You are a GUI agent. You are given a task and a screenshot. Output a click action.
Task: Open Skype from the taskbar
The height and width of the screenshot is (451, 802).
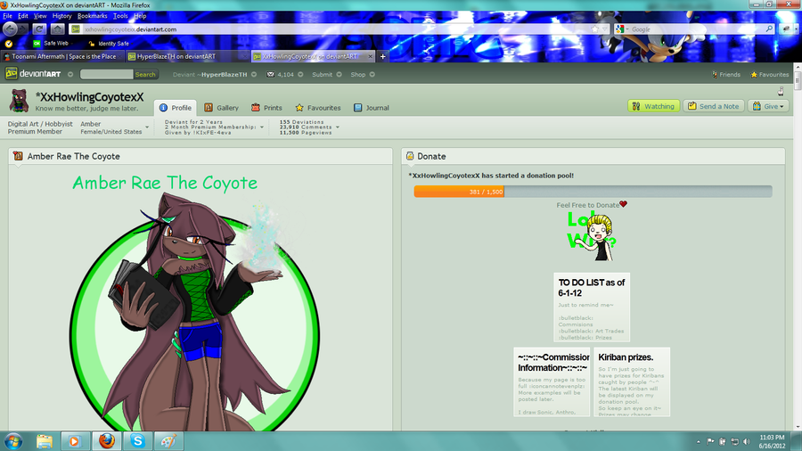137,441
